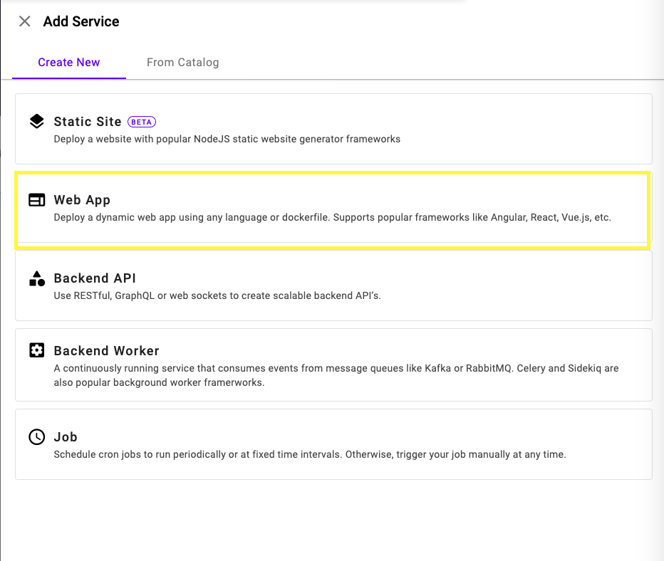
Task: Click the Backend API shapes icon
Action: click(x=37, y=278)
